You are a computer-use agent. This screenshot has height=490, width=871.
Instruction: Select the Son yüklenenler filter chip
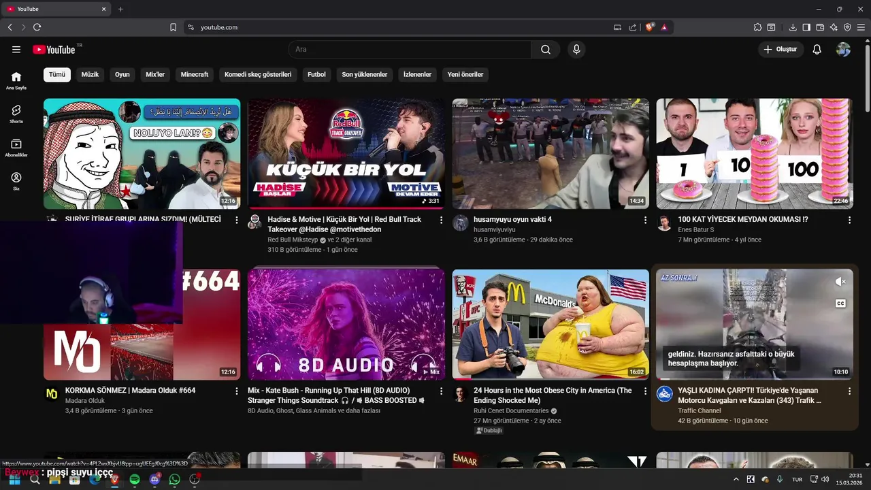(x=365, y=74)
